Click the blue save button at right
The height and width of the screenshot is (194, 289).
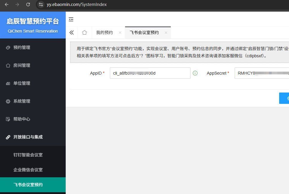[284, 98]
